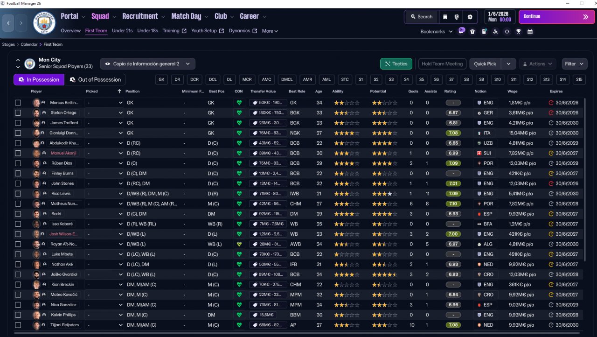Tick the checkbox for Marcus Bettinelli
The height and width of the screenshot is (337, 597).
[18, 103]
